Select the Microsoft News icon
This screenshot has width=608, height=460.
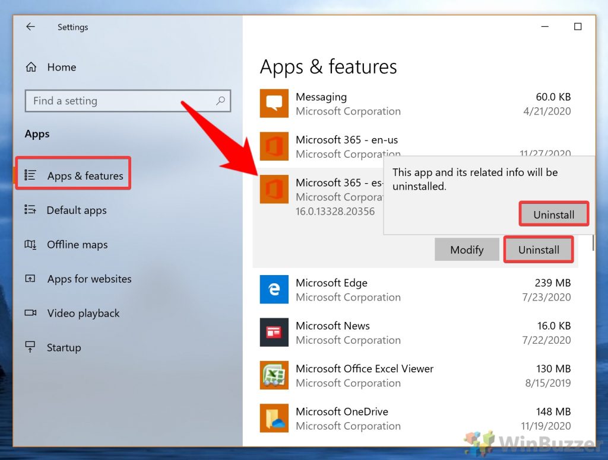pos(274,333)
